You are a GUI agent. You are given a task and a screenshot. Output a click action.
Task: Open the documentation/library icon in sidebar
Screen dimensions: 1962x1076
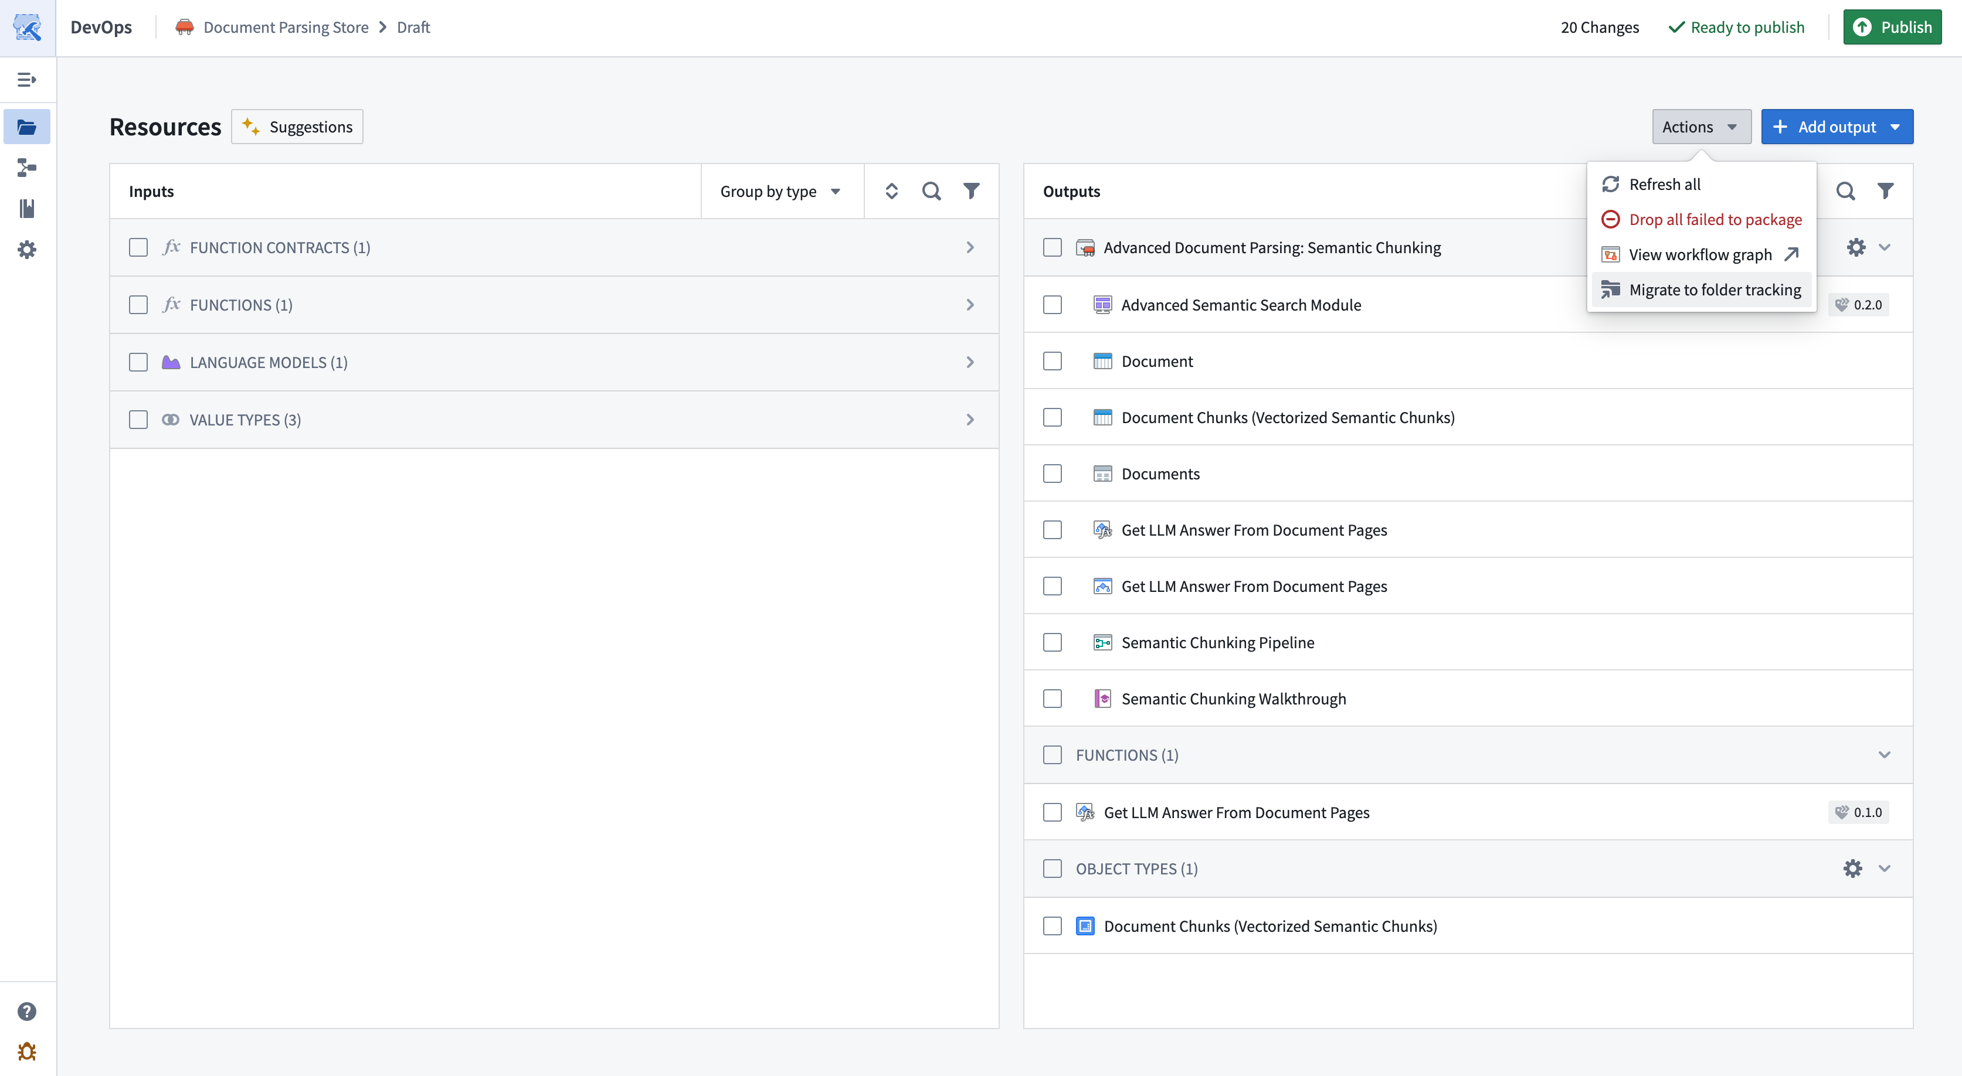click(x=28, y=209)
